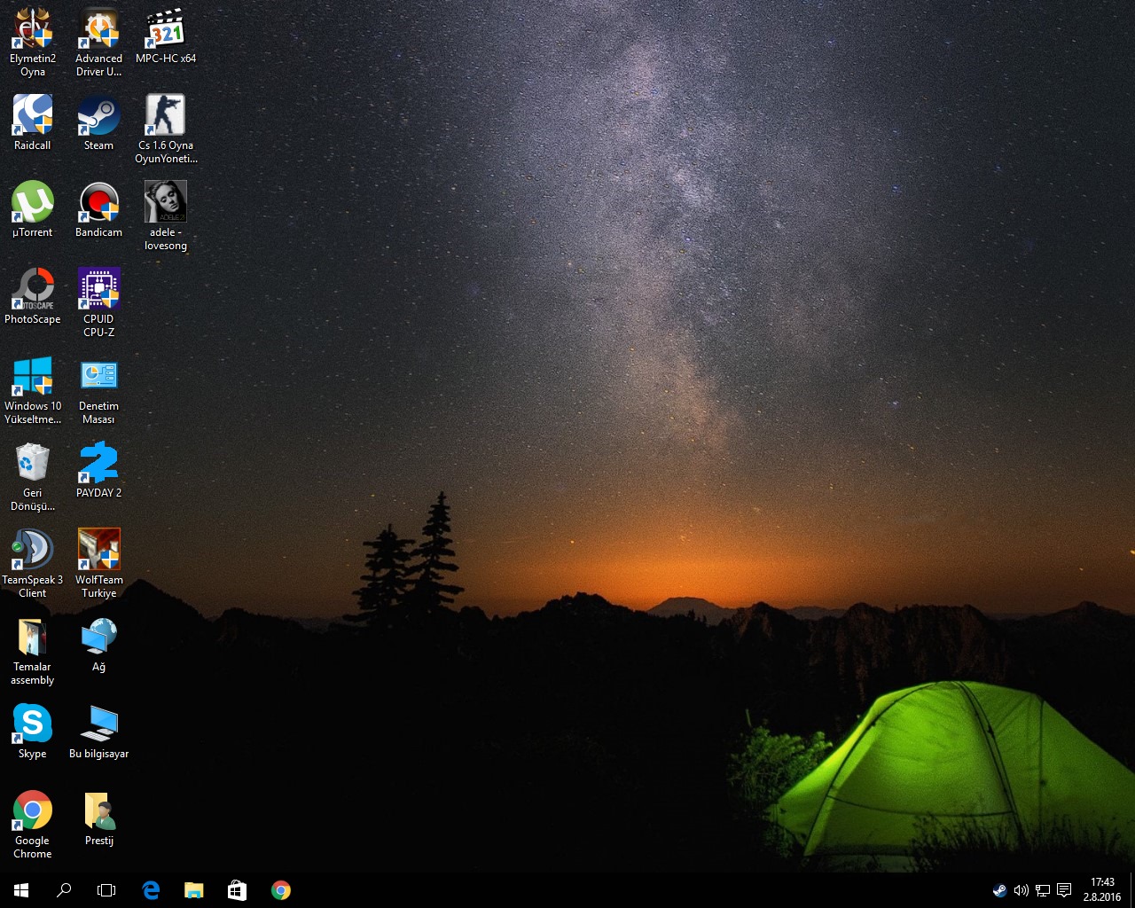Select the adele - lovesong file

click(x=166, y=215)
